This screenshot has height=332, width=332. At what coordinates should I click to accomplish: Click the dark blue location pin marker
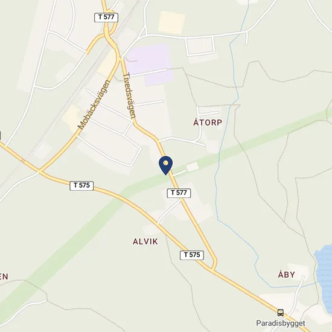[166, 165]
